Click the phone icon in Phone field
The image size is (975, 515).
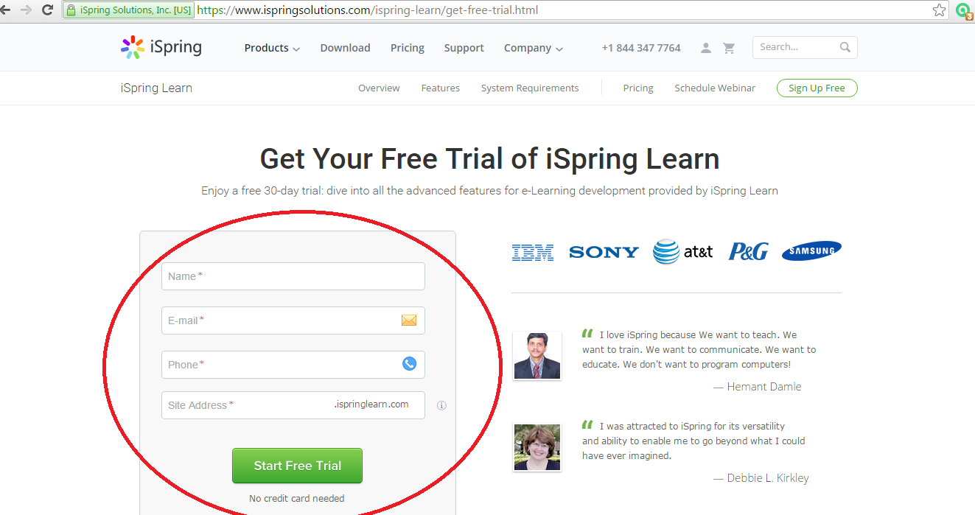click(409, 363)
